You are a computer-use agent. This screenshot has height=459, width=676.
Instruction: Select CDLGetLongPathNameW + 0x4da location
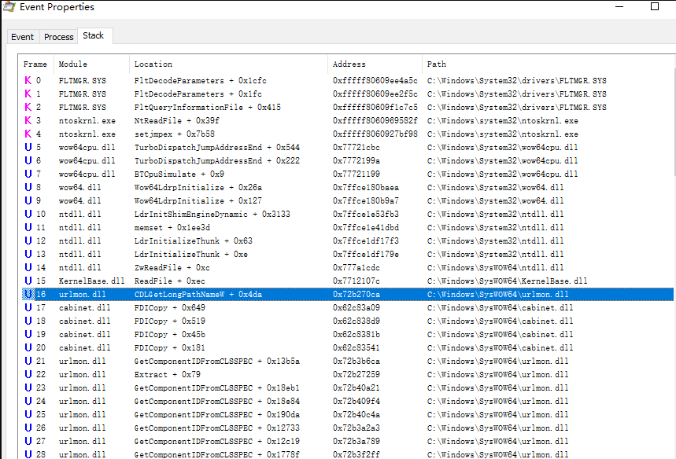198,294
